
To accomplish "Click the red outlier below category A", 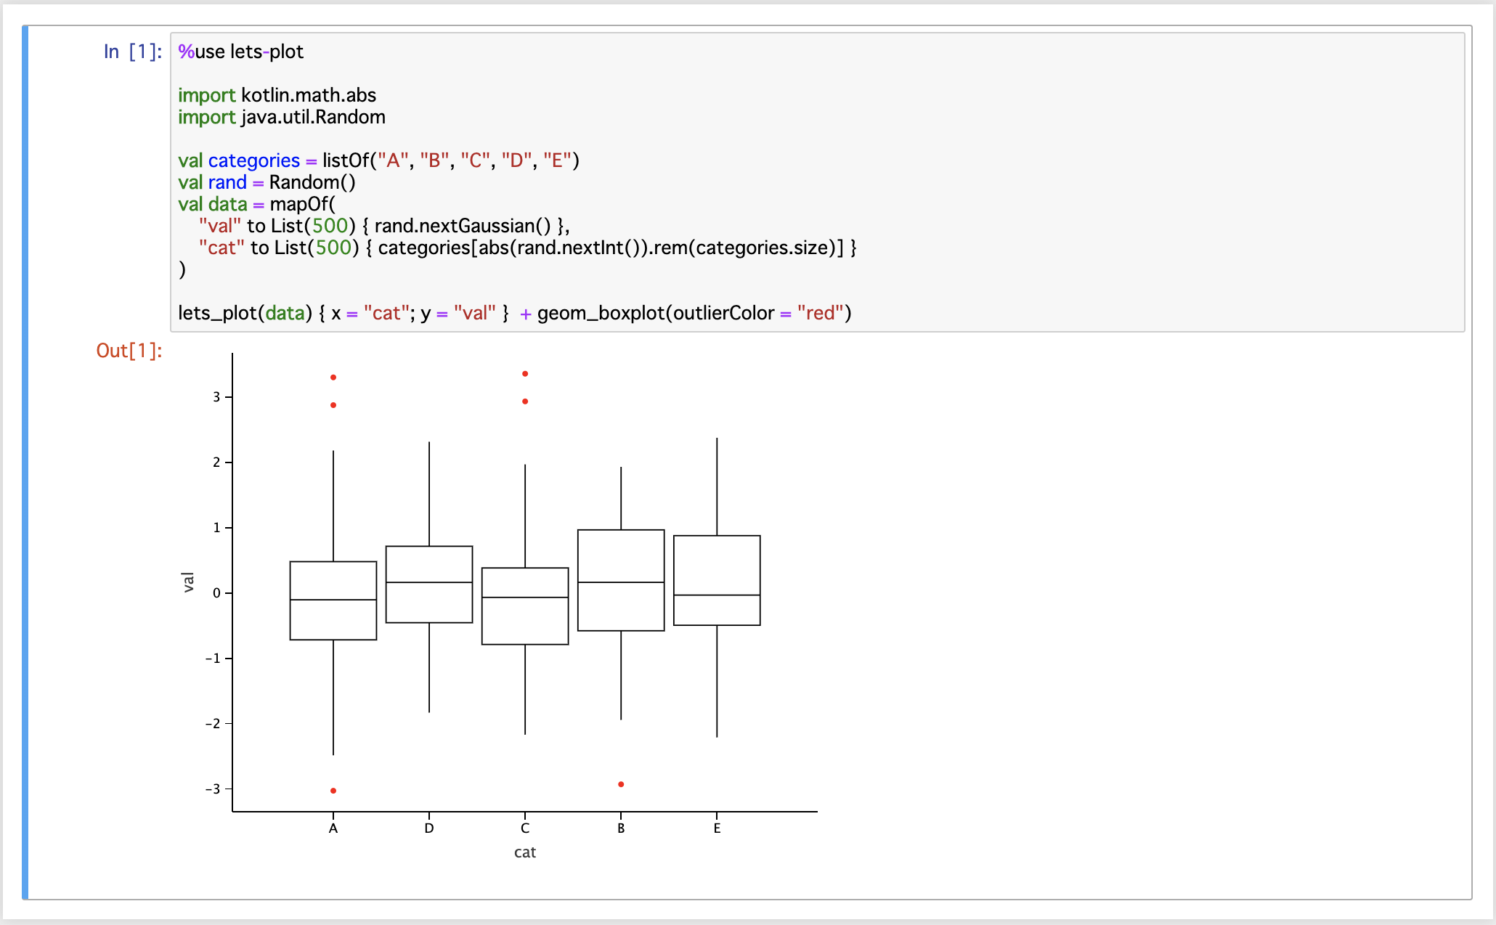I will pos(333,791).
